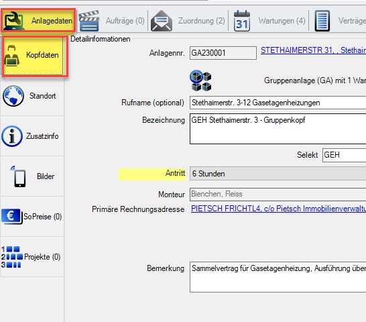Image resolution: width=366 pixels, height=322 pixels.
Task: Click into the Anlagennr. field GA230001
Action: pyautogui.click(x=223, y=53)
